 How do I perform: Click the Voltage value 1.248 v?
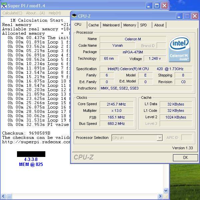coord(155,58)
